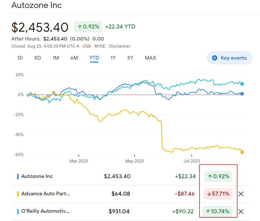The image size is (260, 221).
Task: Click the +$90.32 change value
Action: [x=183, y=211]
